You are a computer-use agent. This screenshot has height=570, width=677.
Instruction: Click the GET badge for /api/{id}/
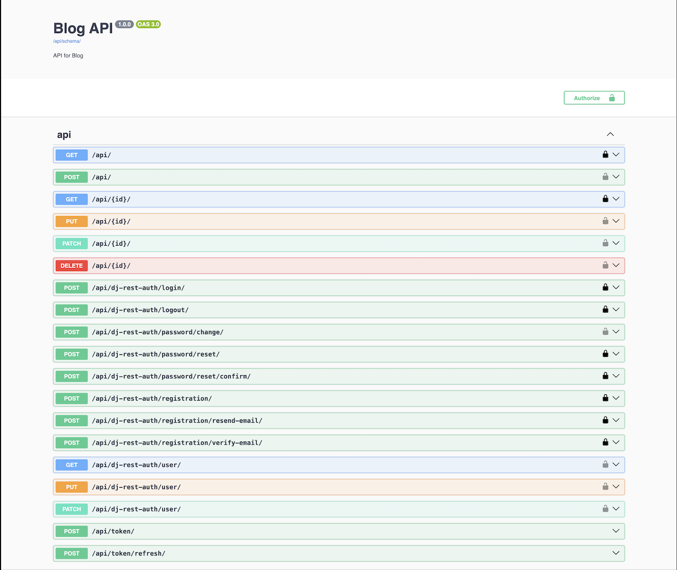tap(72, 199)
